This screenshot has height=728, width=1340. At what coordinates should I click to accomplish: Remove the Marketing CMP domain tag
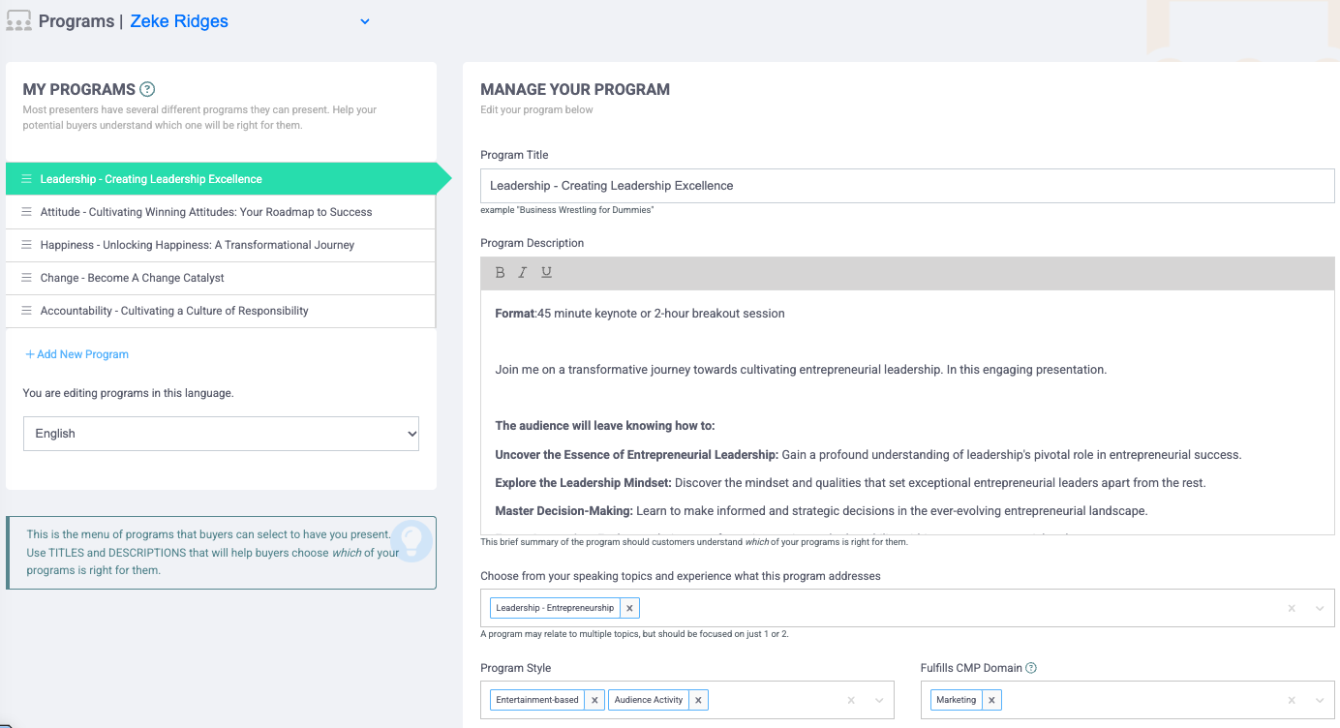tap(991, 700)
